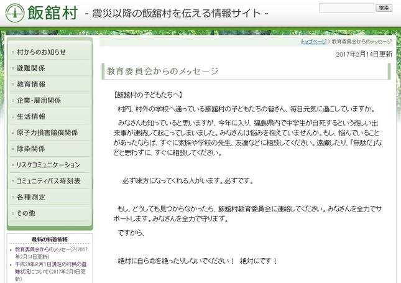Viewport: 401px width, 283px height.
Task: Select 原子力損害賠償関係 menu item
Action: [x=47, y=133]
